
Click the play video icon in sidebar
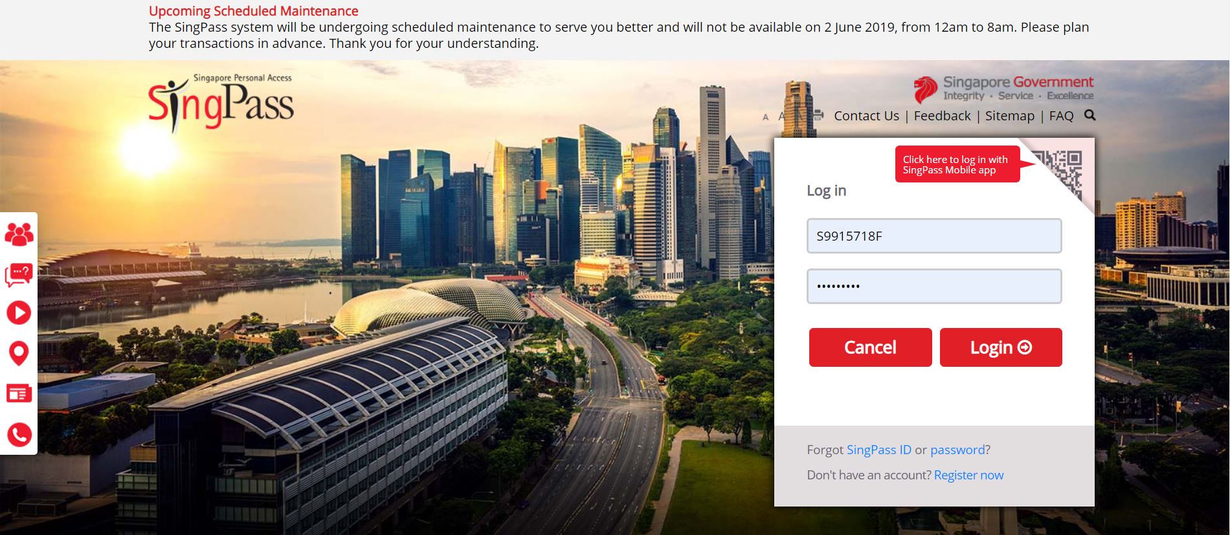coord(19,313)
